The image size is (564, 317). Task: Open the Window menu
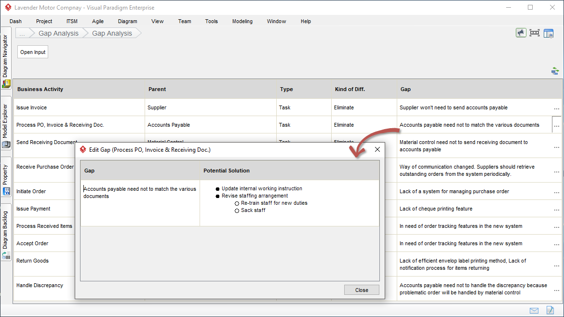click(x=276, y=21)
